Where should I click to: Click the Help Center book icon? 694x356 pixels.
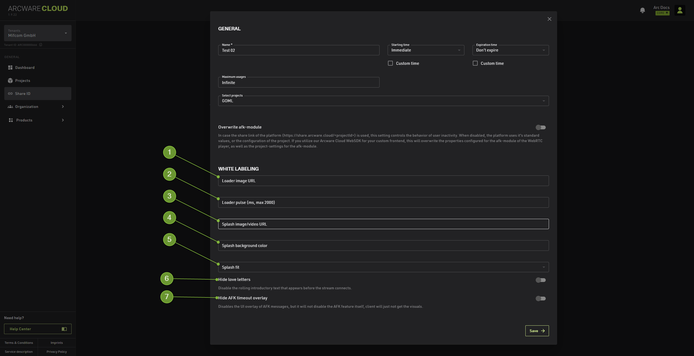point(64,329)
